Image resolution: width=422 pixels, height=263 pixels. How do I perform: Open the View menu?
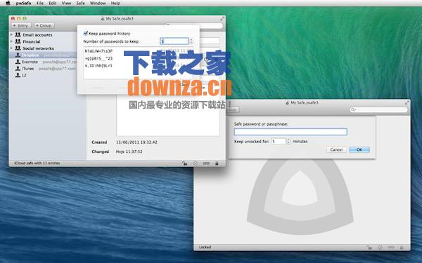pyautogui.click(x=66, y=4)
